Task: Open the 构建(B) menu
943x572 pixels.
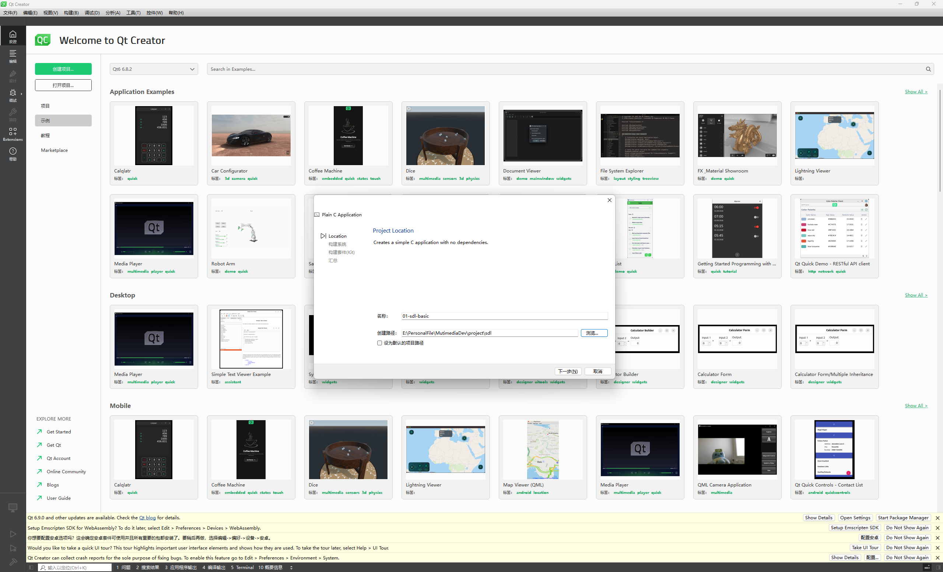Action: pos(71,13)
